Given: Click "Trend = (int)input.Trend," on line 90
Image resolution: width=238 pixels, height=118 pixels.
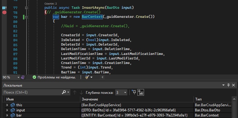Looking at the screenshot, I should tap(87, 67).
